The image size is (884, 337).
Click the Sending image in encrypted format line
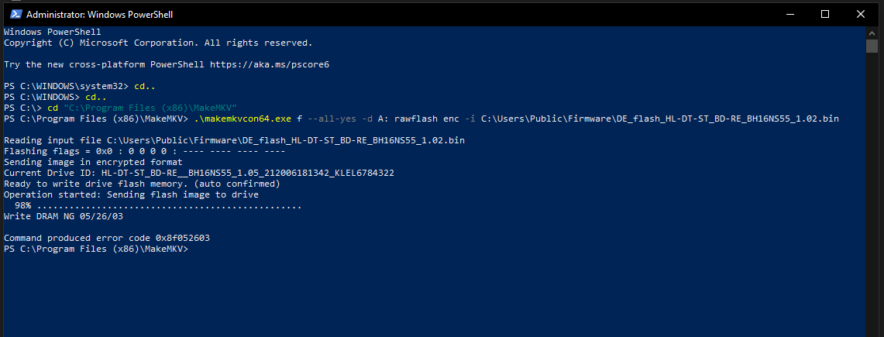(82, 162)
